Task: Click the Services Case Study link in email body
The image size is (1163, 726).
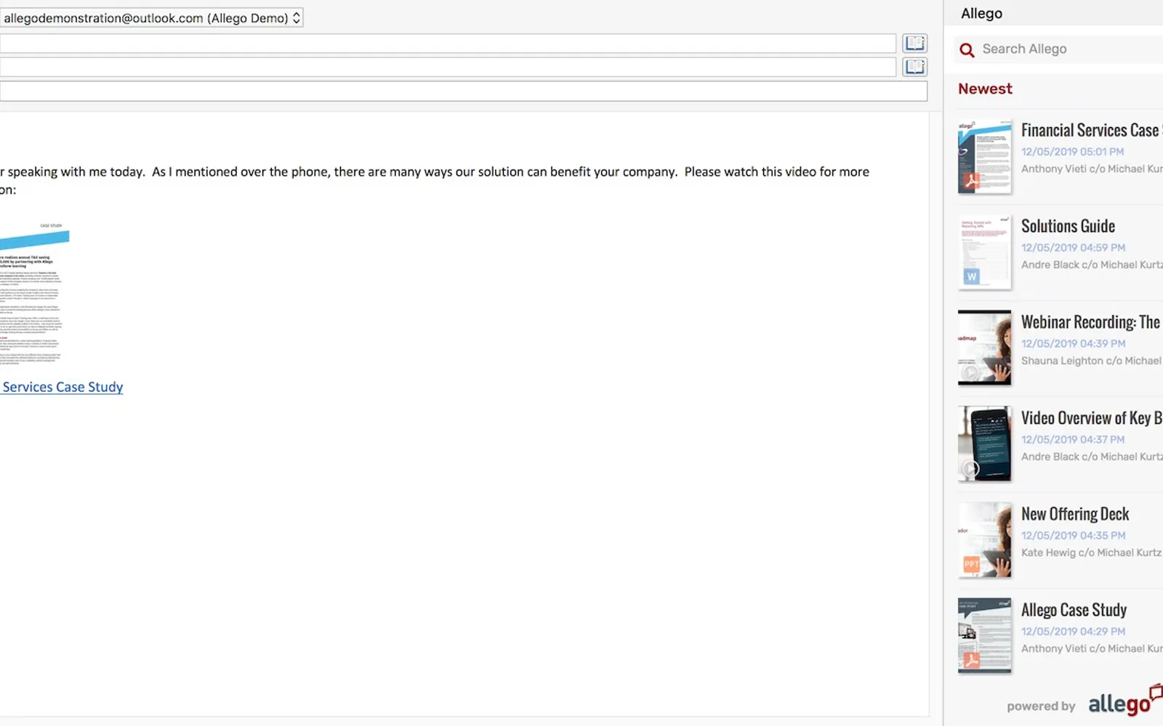Action: tap(63, 387)
